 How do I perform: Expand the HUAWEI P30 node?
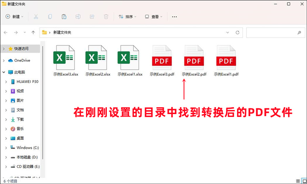(6, 81)
